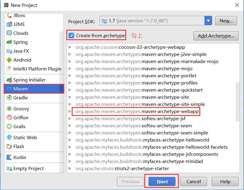Select softeu-archetype-jsf archetype text
Viewport: 244px width, 190px height.
point(131,118)
